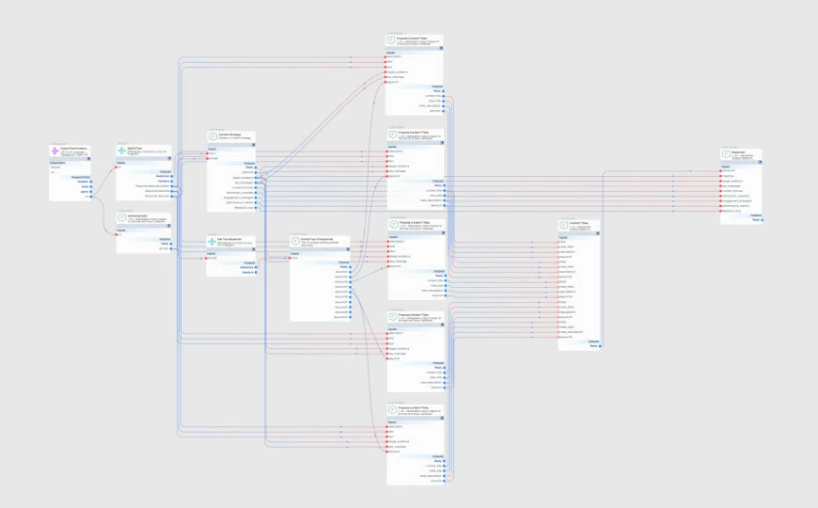The width and height of the screenshot is (818, 508).
Task: Select the Input port of Extract top 10 keywords
Action: [291, 258]
